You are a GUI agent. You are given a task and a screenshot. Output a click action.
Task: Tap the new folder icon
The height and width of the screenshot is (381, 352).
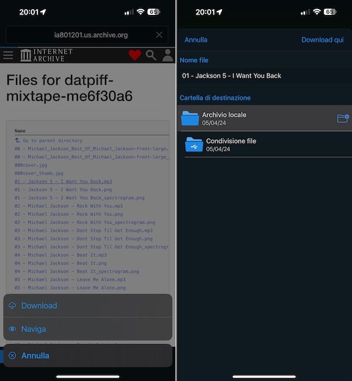tap(343, 118)
